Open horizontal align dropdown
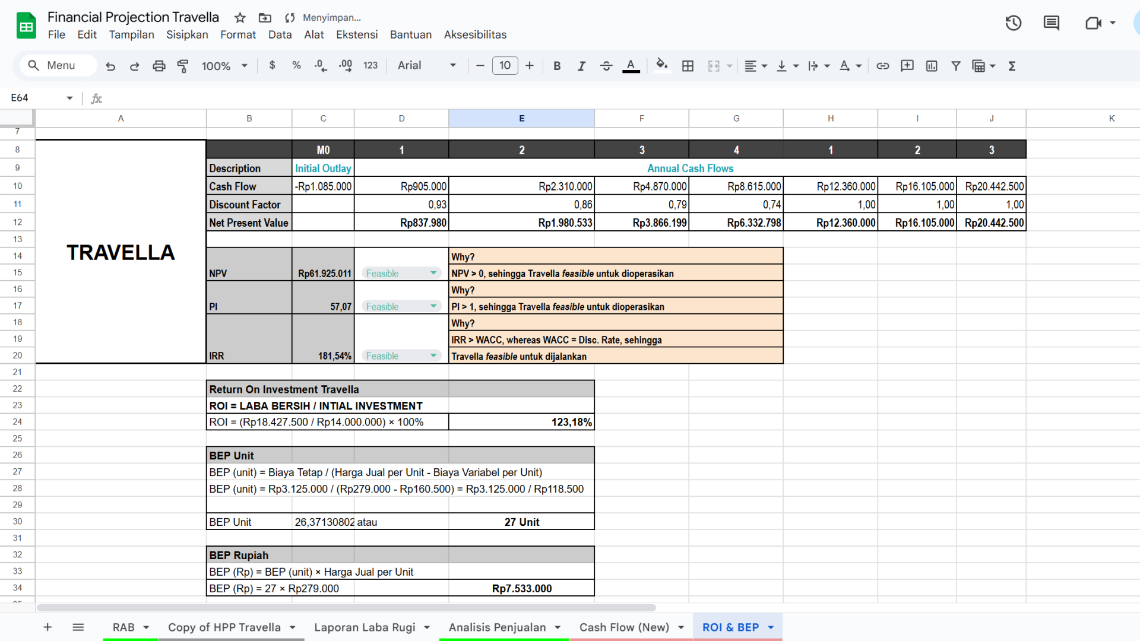The width and height of the screenshot is (1140, 641). click(x=756, y=66)
